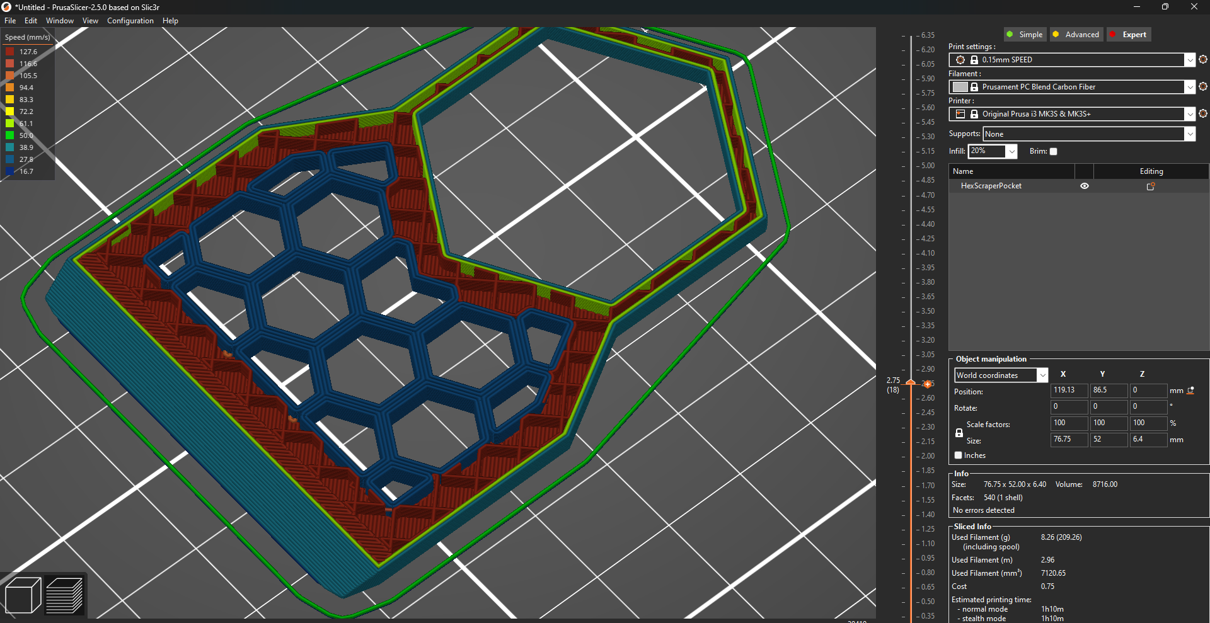Switch to Advanced mode

coord(1076,34)
